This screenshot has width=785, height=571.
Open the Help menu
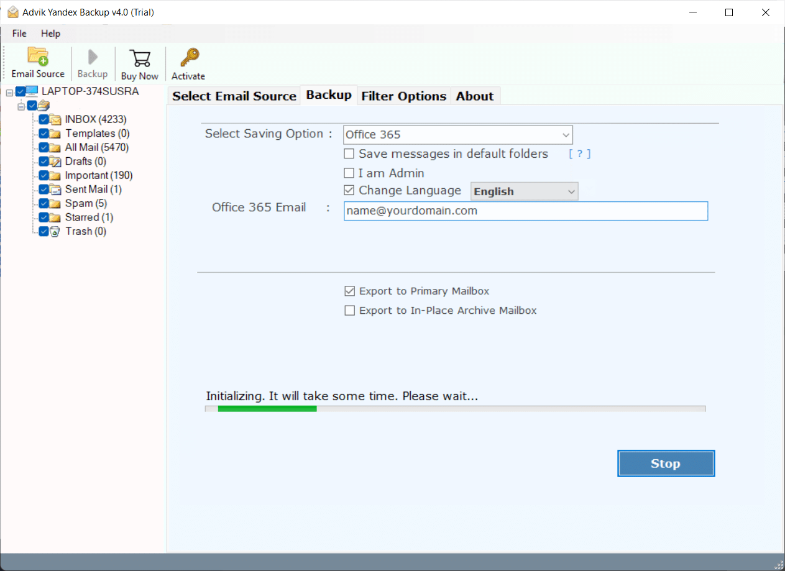click(x=51, y=34)
